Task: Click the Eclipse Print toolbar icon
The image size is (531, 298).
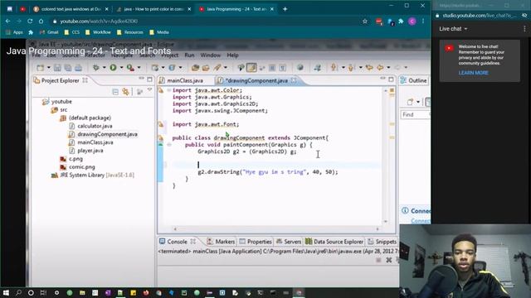Action: pos(78,68)
